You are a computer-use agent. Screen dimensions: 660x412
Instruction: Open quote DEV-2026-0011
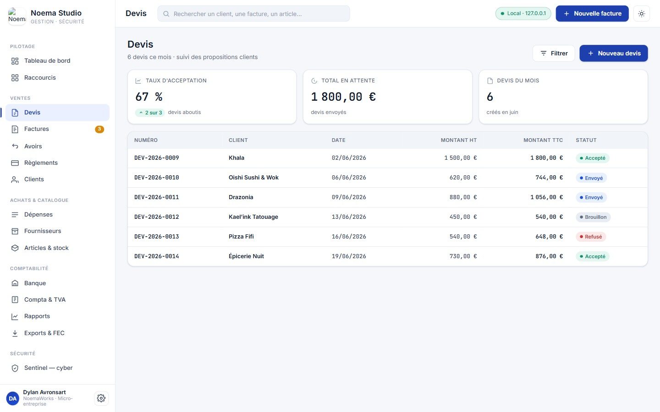157,197
